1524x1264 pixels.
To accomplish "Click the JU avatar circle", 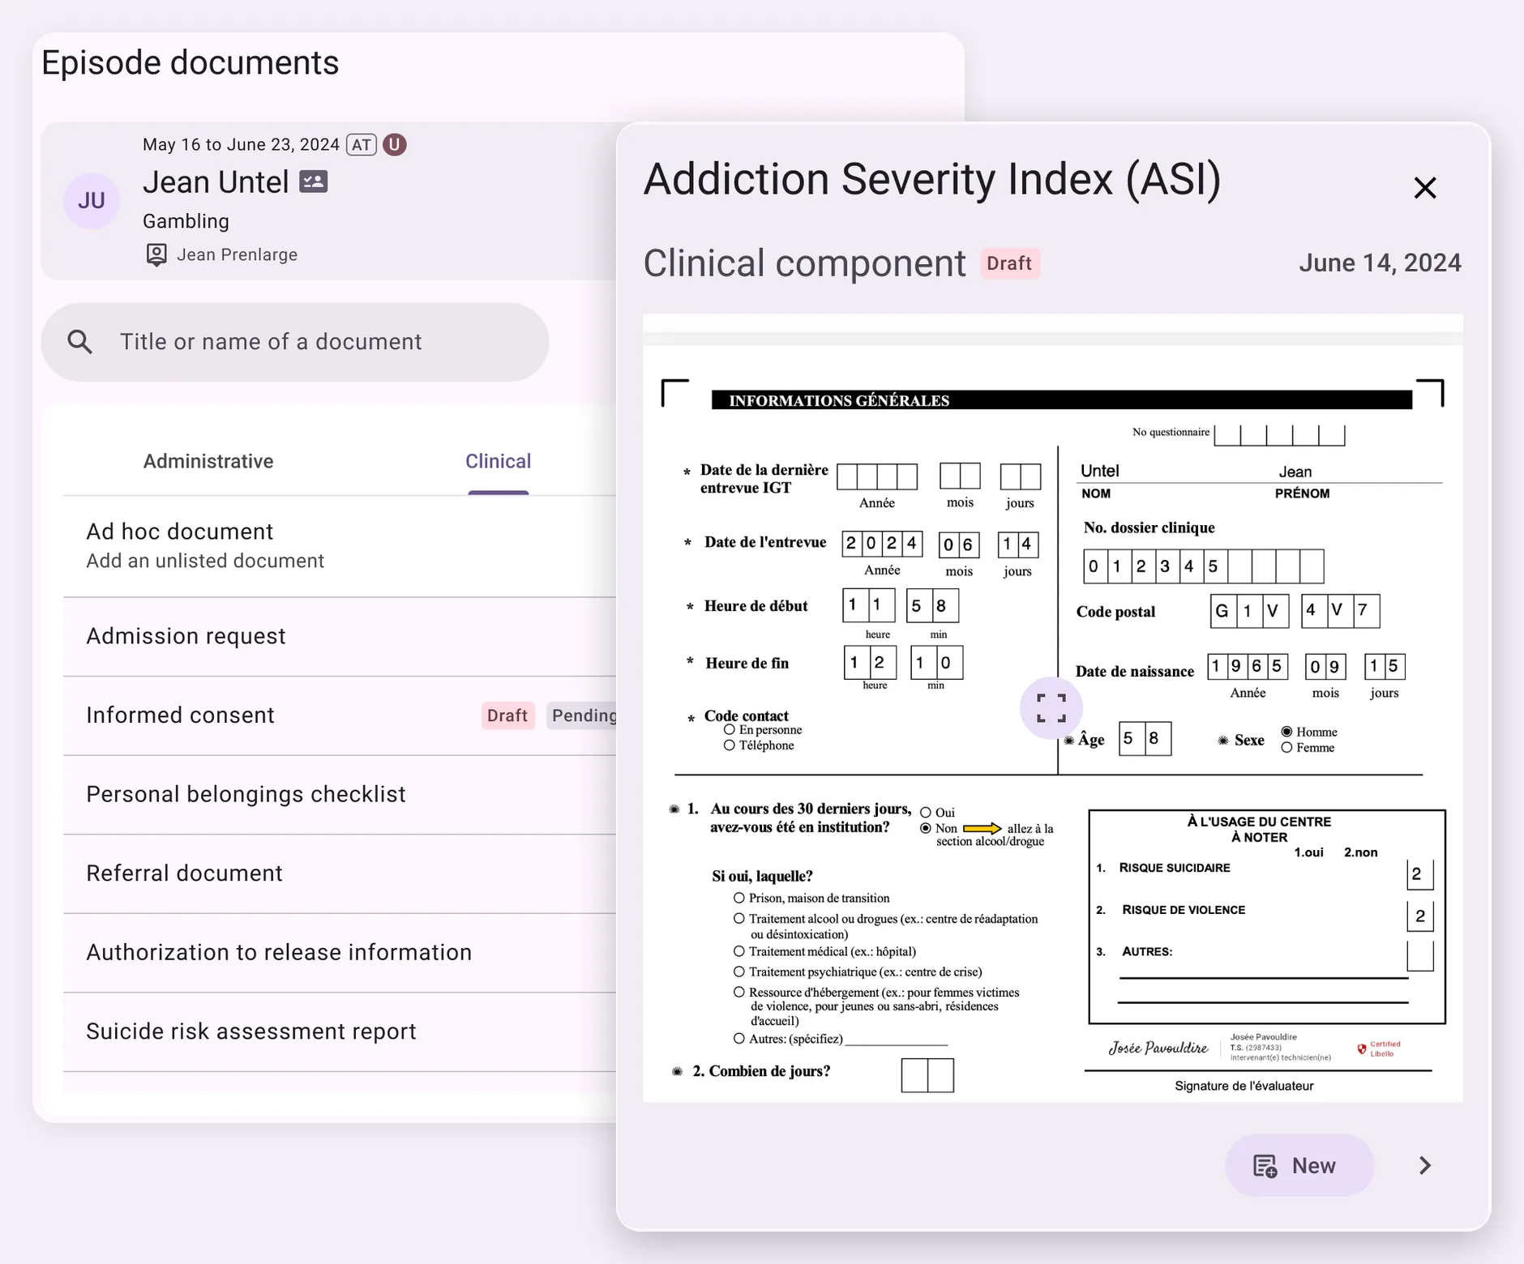I will pyautogui.click(x=92, y=201).
